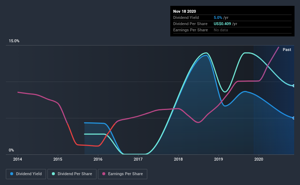Image resolution: width=300 pixels, height=185 pixels.
Task: Click the 'No data' earnings value
Action: coord(221,30)
